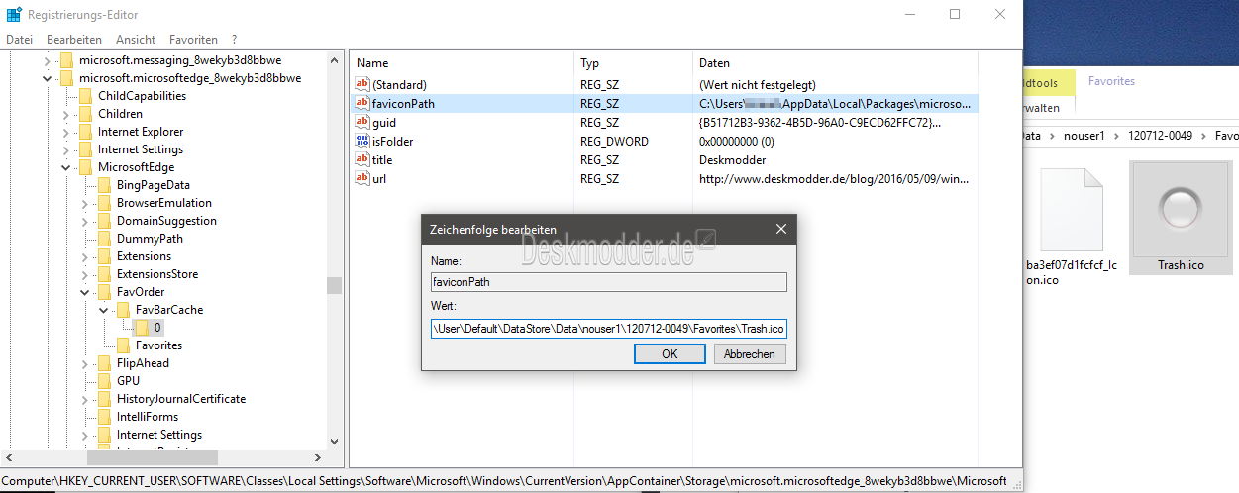Click the REG_DWORD type cell
Viewport: 1239px width, 493px height.
pyautogui.click(x=614, y=142)
